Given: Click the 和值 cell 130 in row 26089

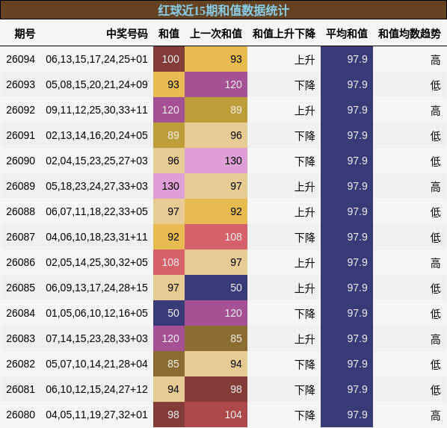Looking at the screenshot, I should (169, 186).
